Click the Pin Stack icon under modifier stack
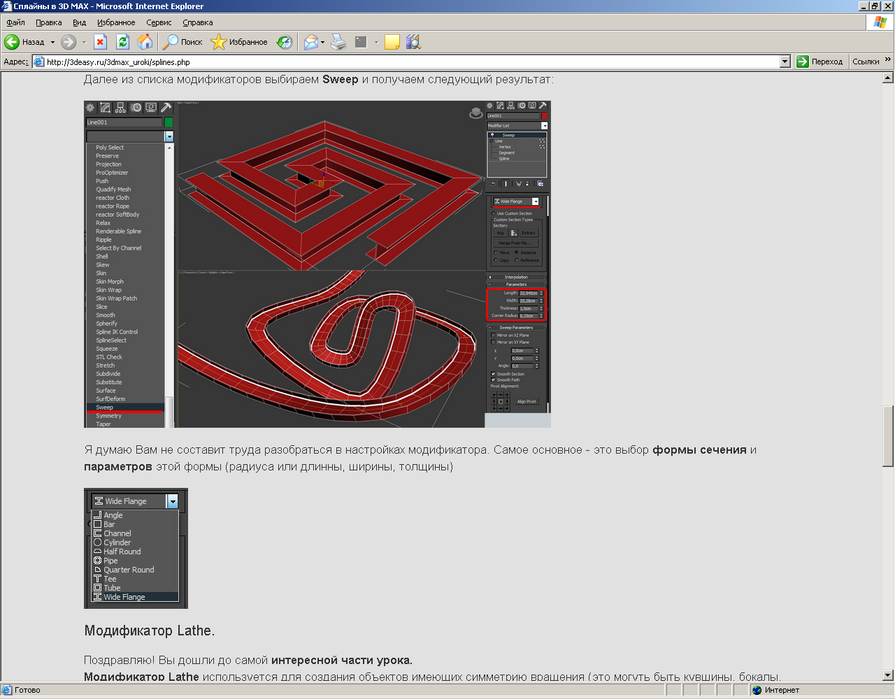The width and height of the screenshot is (895, 699). pyautogui.click(x=492, y=184)
